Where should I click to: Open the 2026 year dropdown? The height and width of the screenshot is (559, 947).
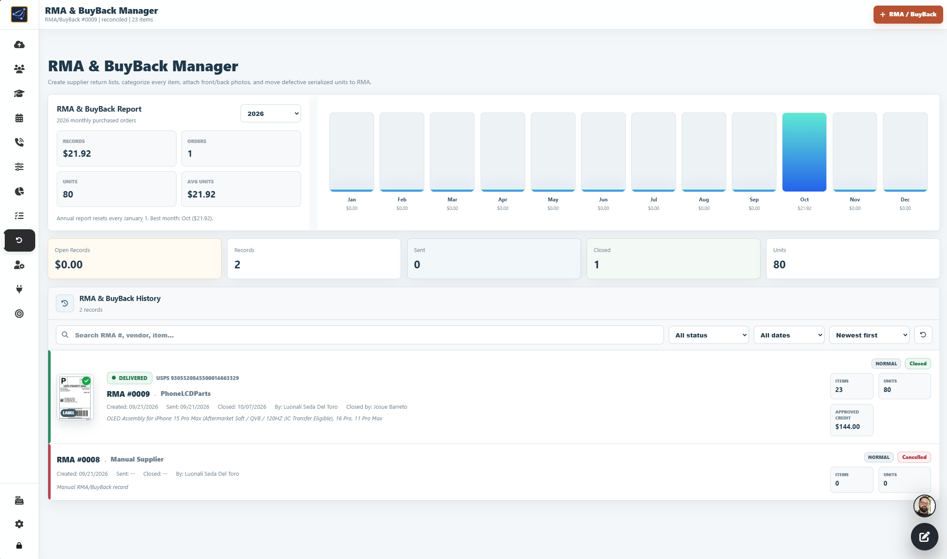(271, 113)
